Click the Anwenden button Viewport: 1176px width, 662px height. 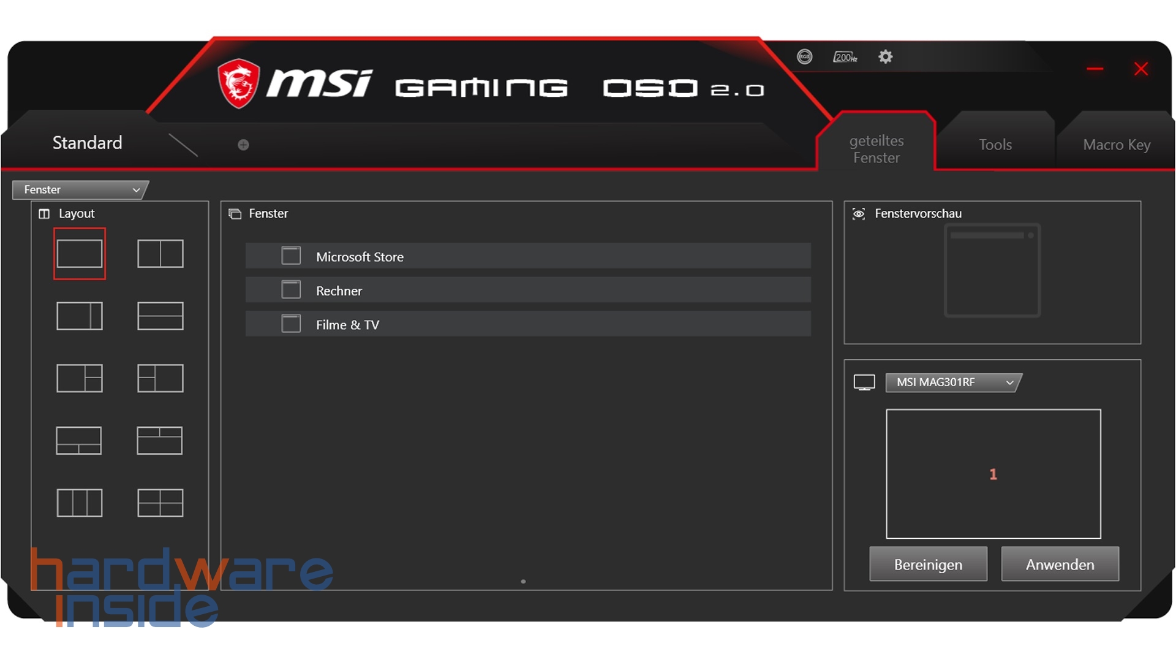point(1060,564)
